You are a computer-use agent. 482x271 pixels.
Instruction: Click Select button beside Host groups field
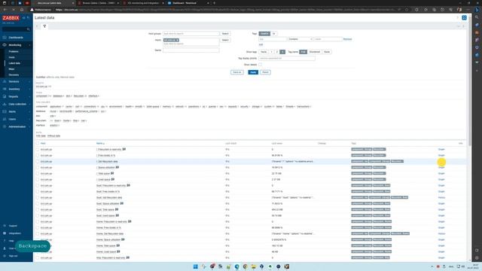pyautogui.click(x=225, y=33)
